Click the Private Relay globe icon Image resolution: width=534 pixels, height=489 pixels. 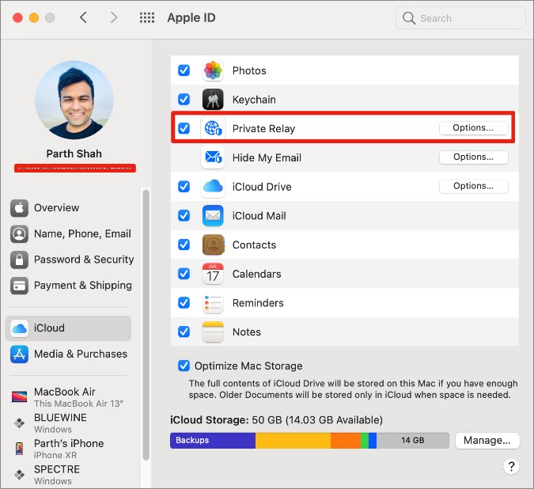coord(213,128)
